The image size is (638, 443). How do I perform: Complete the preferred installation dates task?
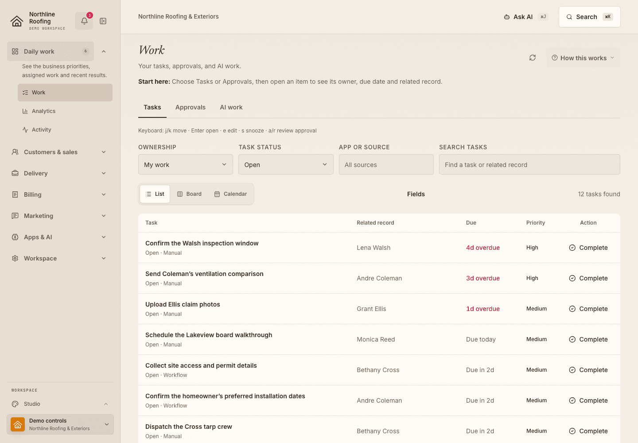tap(588, 400)
